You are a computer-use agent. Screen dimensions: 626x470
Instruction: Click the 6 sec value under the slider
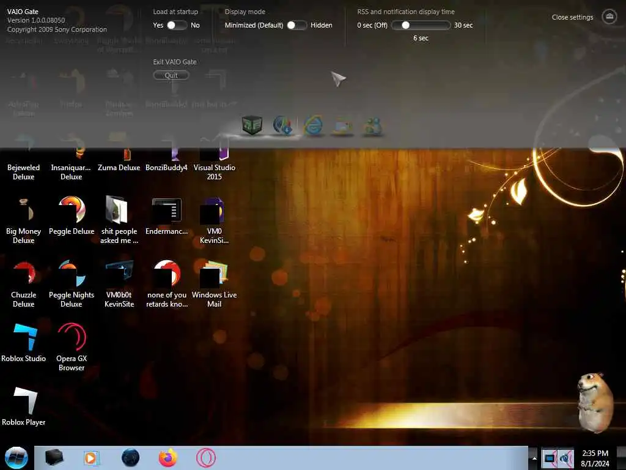(x=421, y=38)
